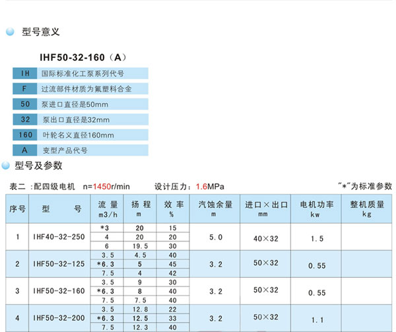Click the "IH" code label box
The height and width of the screenshot is (332, 396).
pyautogui.click(x=24, y=73)
